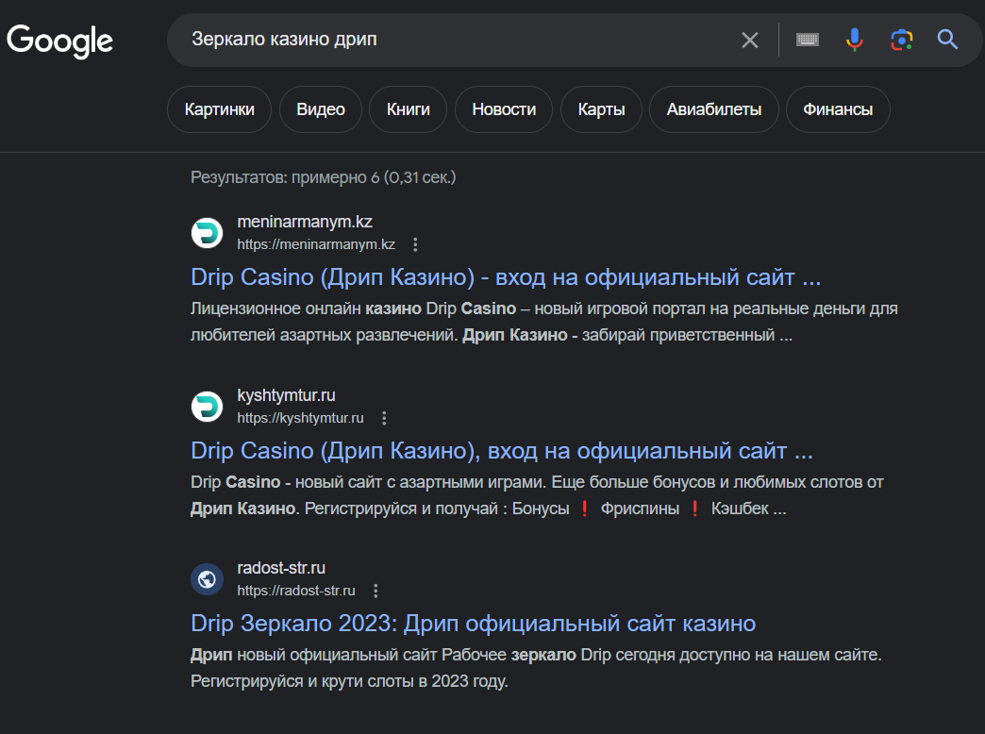
Task: Open the 'Drip Casino (Дрип Казино) - вход' result link
Action: click(506, 277)
